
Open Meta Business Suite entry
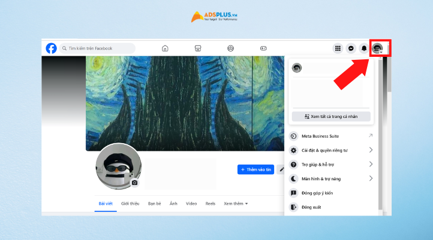tap(331, 136)
